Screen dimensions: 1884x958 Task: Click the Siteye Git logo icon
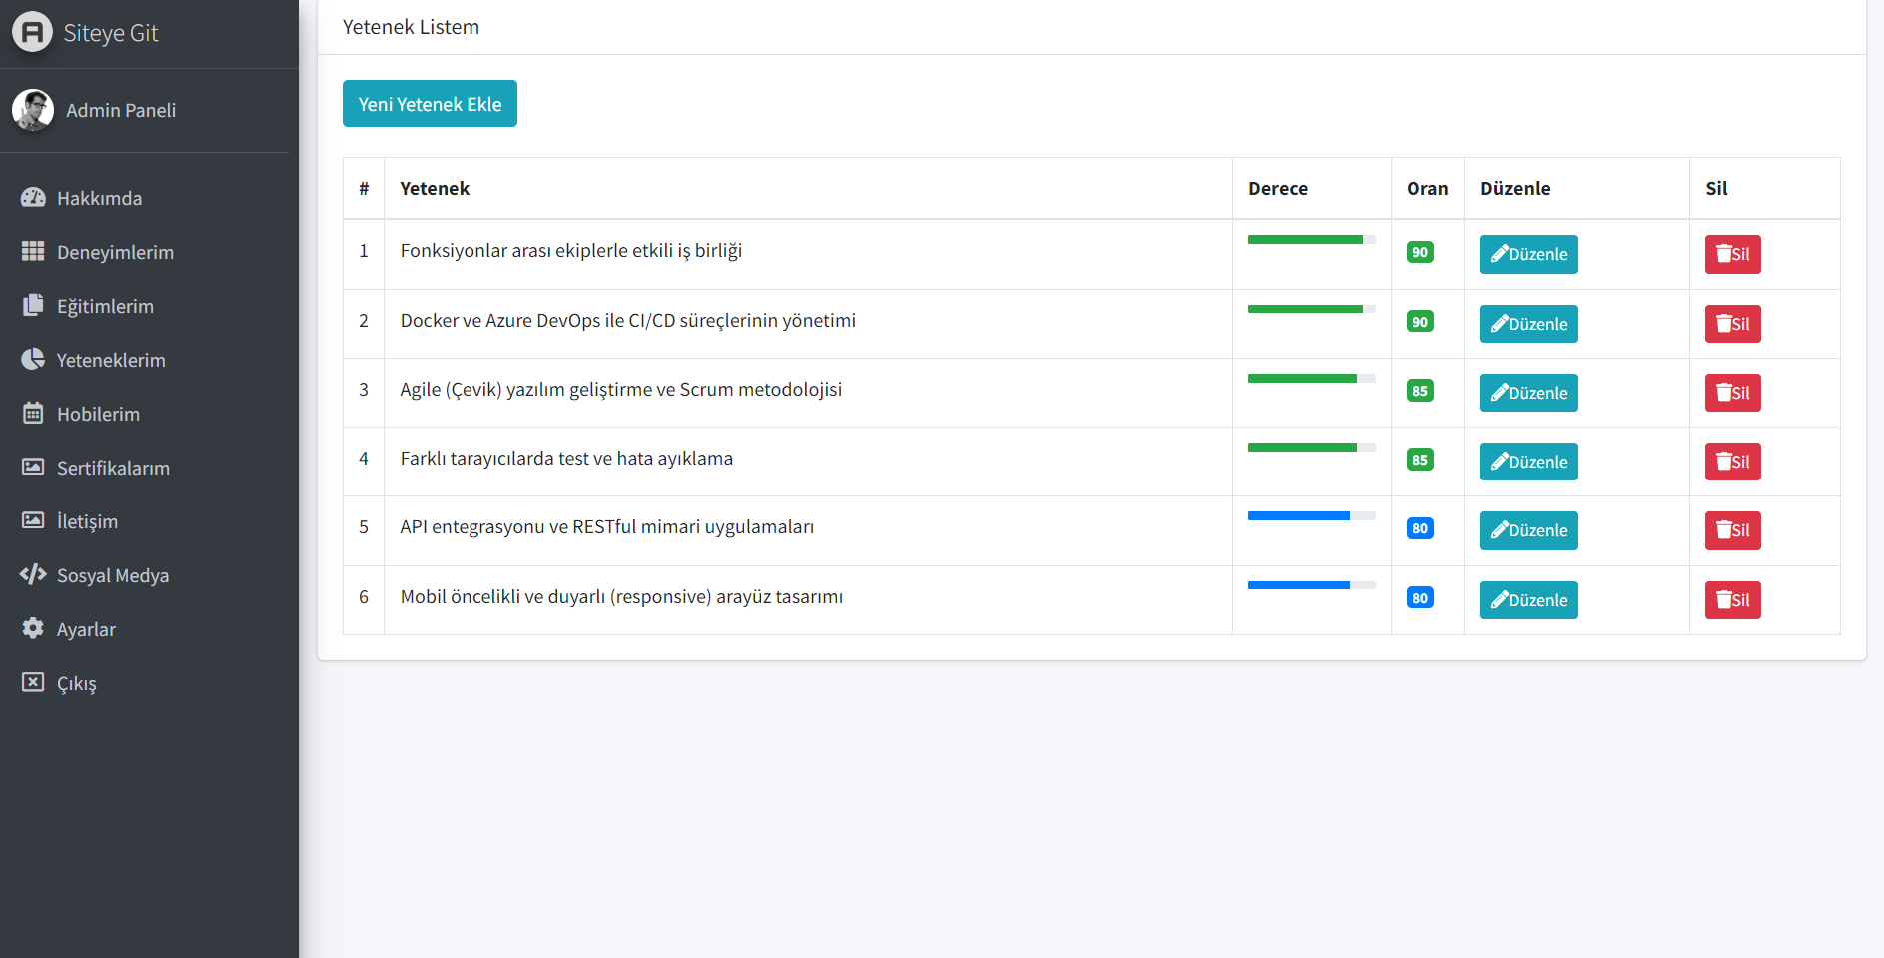point(32,32)
